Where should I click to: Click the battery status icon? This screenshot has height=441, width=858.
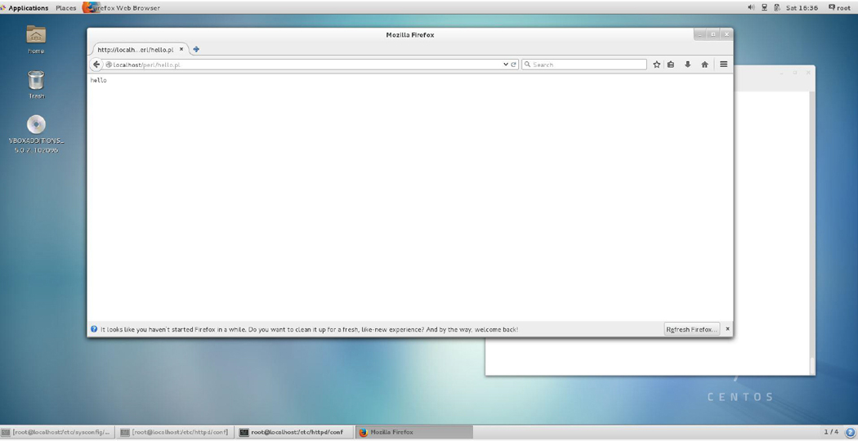(777, 7)
